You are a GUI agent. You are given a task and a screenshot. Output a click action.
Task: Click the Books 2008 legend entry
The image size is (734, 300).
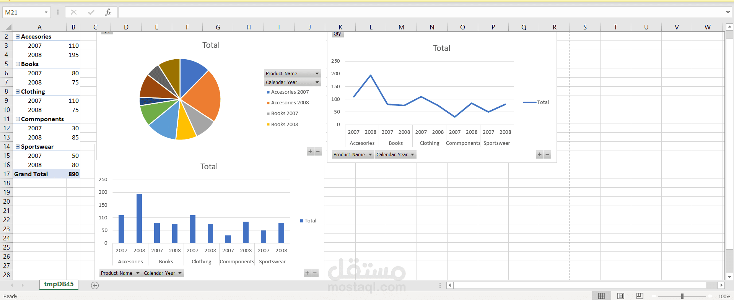click(x=282, y=124)
